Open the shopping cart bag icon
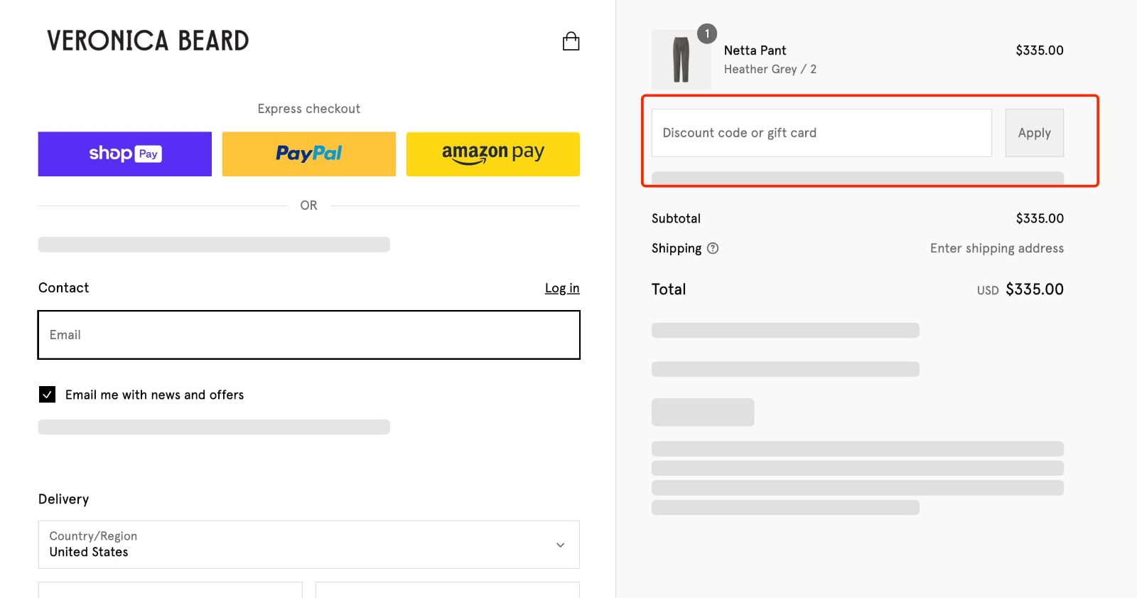1137x598 pixels. coord(570,41)
